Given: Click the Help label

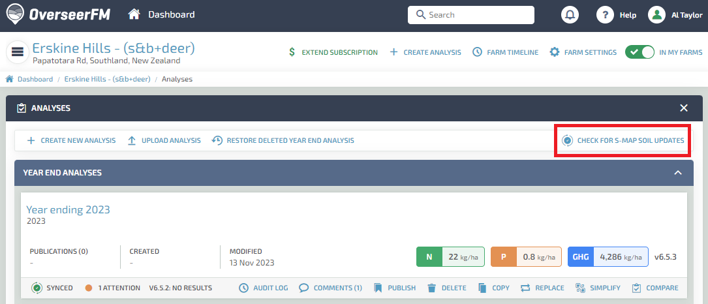Looking at the screenshot, I should pyautogui.click(x=628, y=15).
